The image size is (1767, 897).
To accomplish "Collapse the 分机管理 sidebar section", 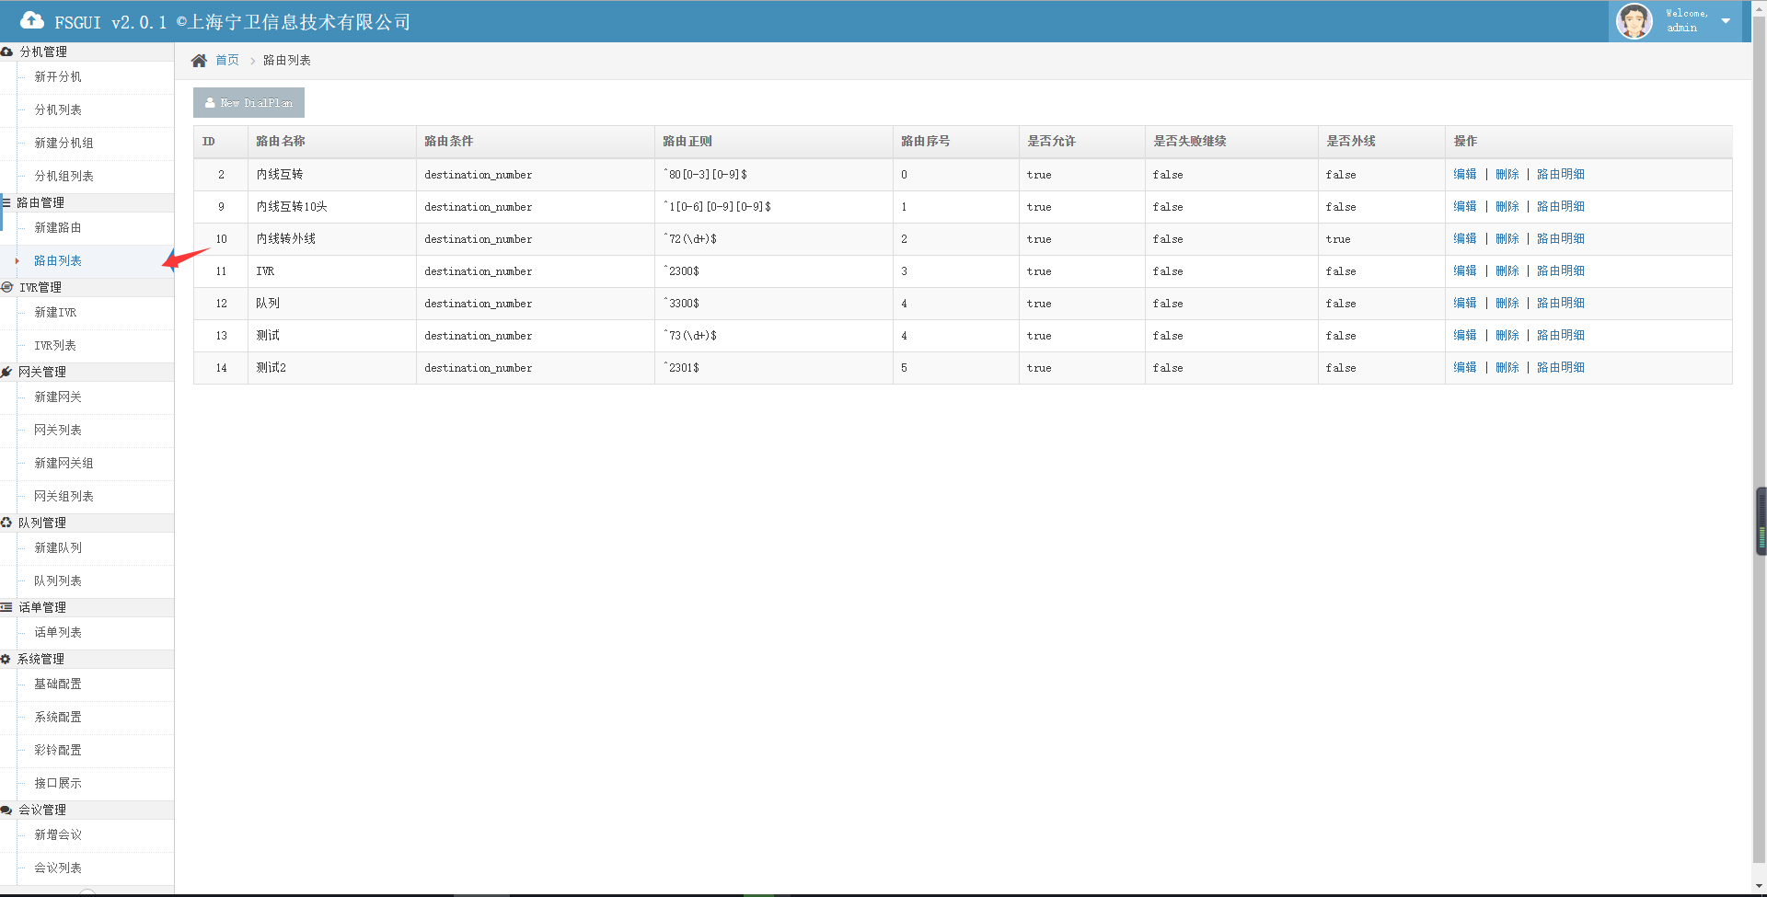I will (x=43, y=52).
